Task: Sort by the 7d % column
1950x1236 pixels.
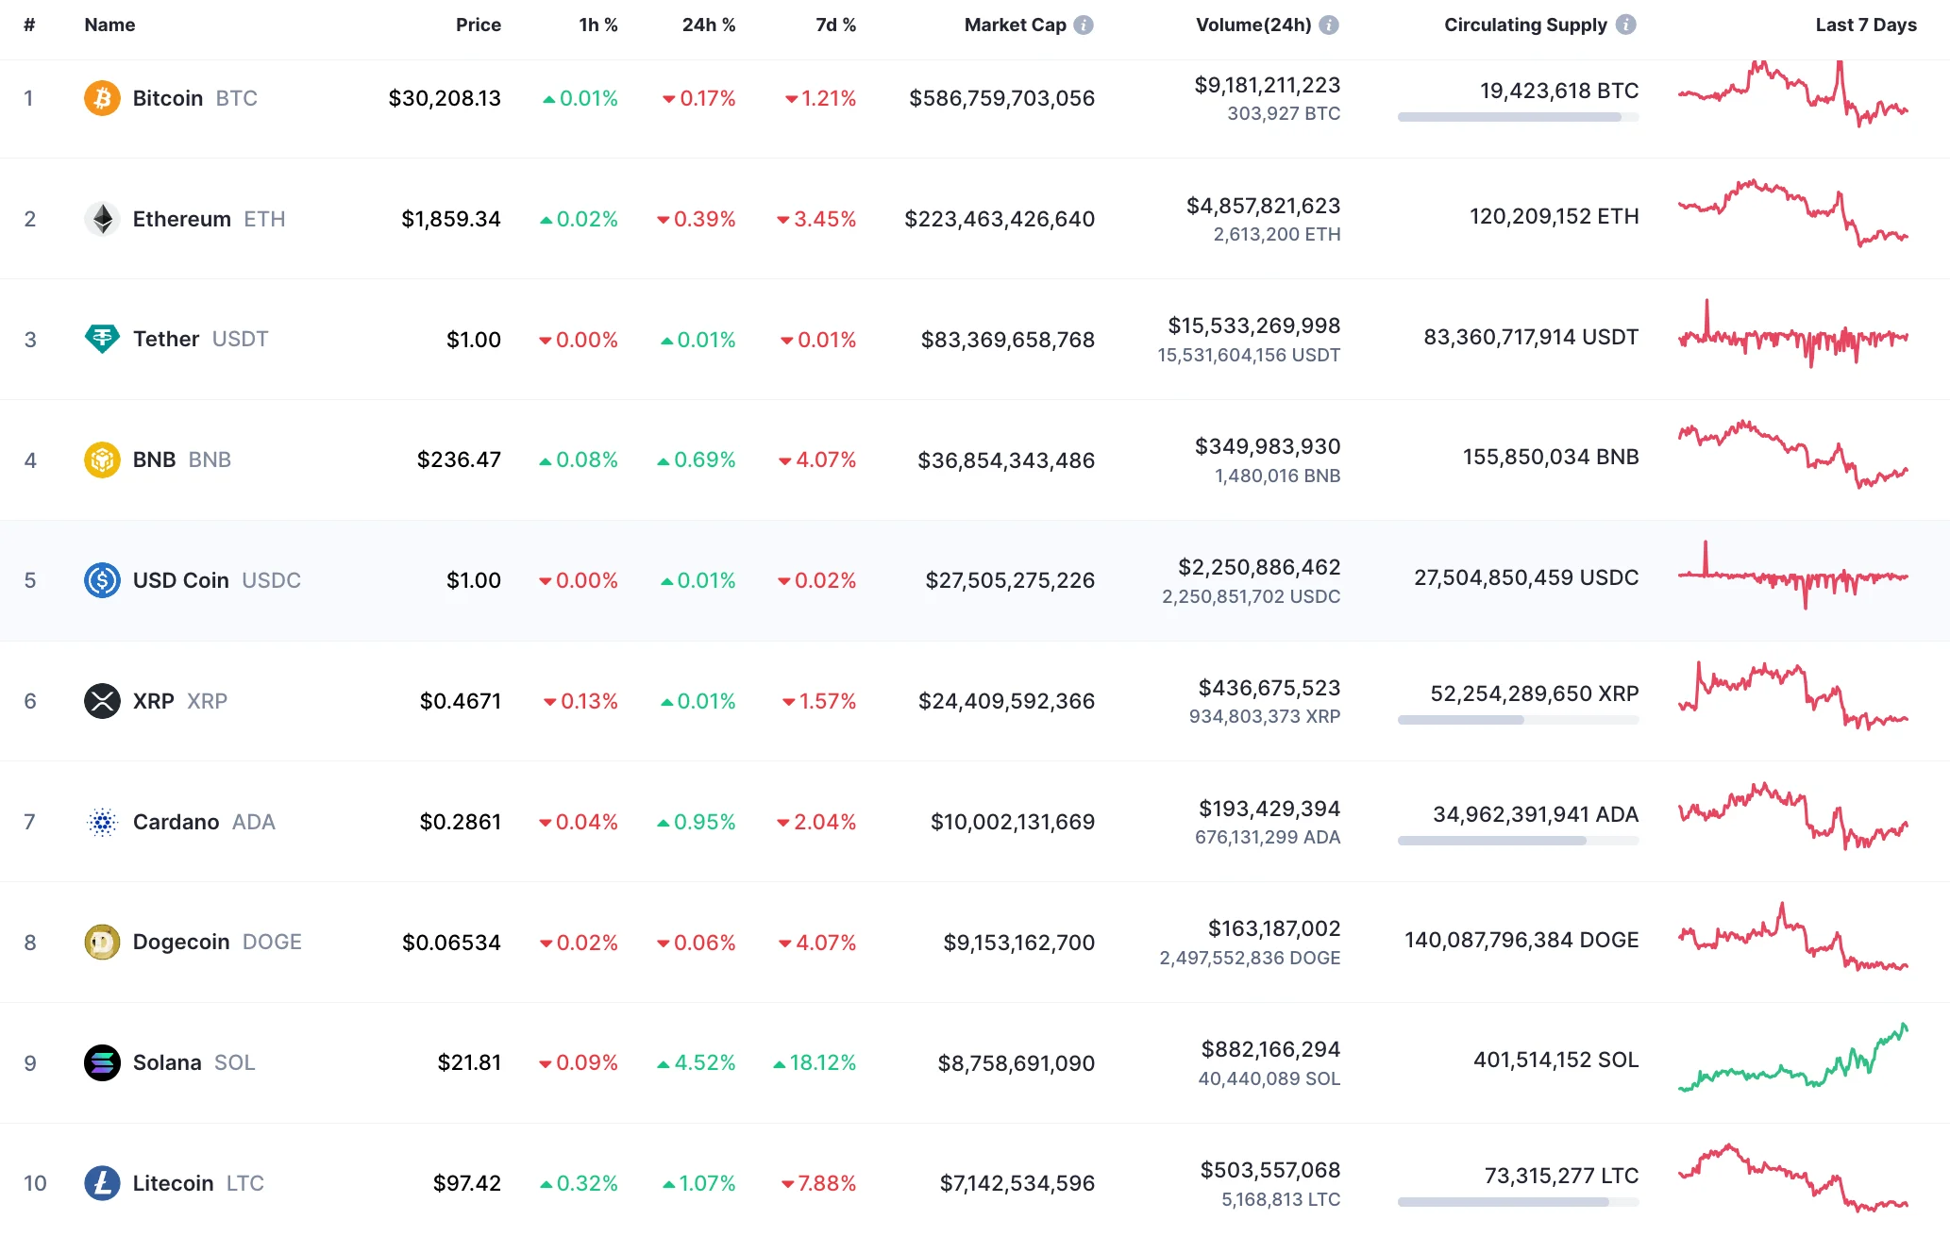Action: 834,25
